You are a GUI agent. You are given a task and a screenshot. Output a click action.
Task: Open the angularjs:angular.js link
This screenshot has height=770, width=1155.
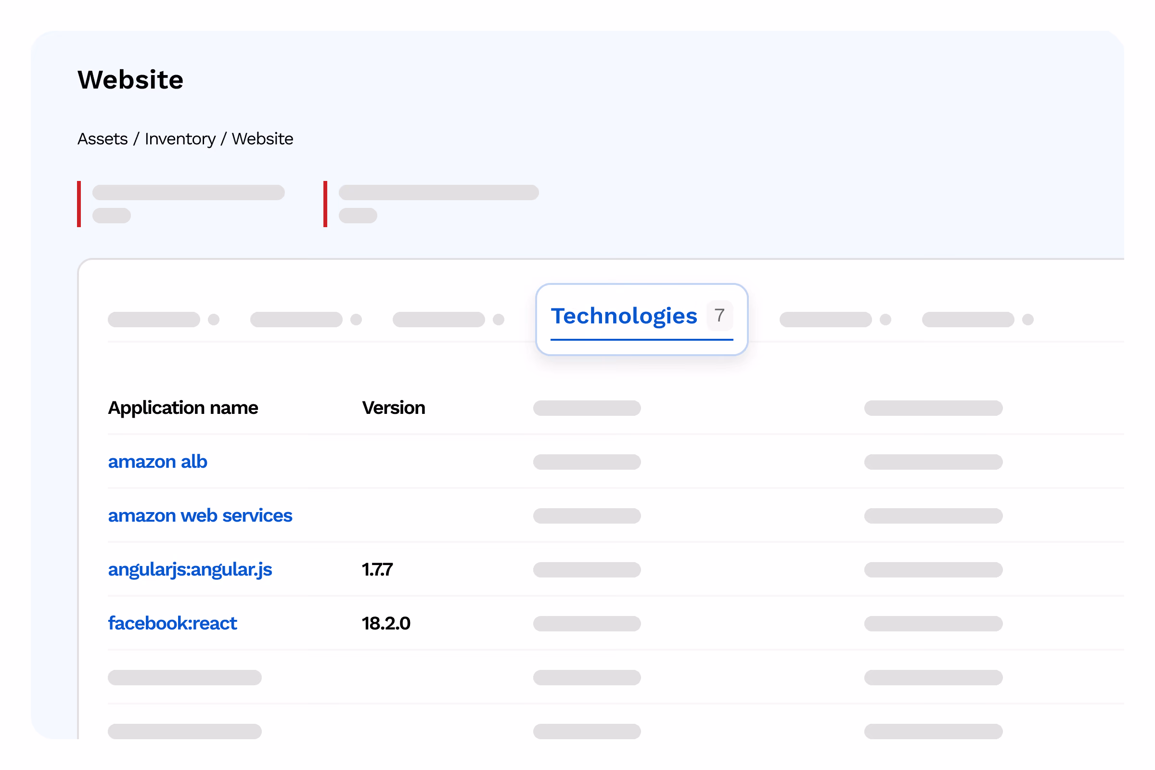[190, 570]
